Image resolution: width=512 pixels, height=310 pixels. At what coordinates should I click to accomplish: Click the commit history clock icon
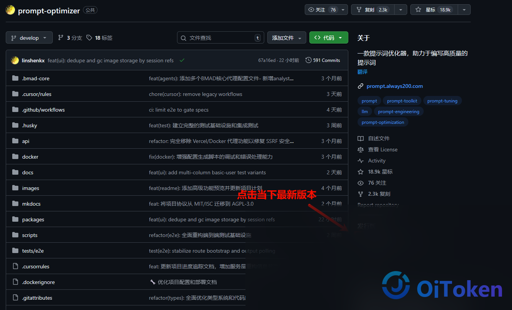(x=308, y=60)
